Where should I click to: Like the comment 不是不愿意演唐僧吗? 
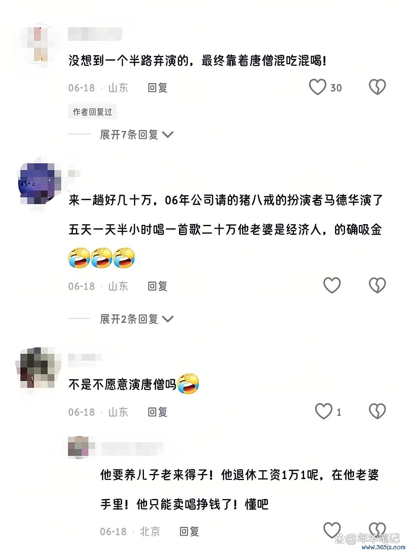click(324, 411)
